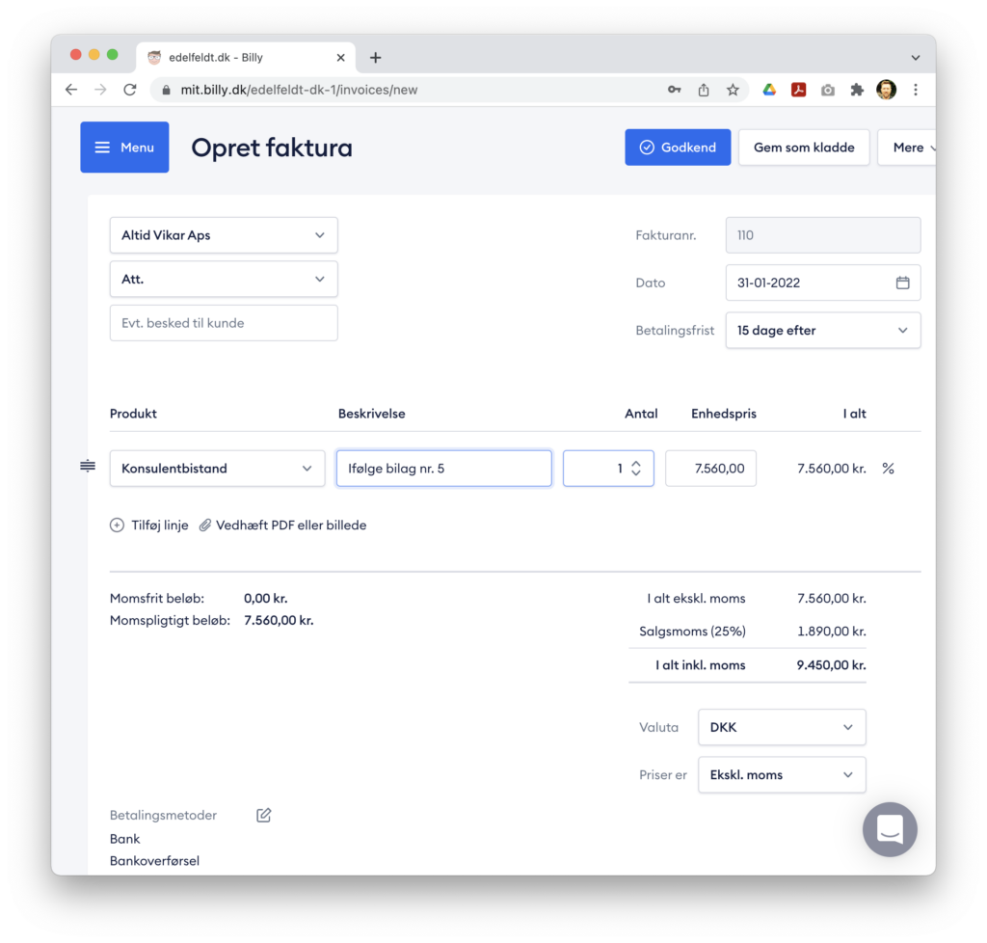Expand the Att. contact dropdown
Image resolution: width=987 pixels, height=943 pixels.
click(x=224, y=280)
